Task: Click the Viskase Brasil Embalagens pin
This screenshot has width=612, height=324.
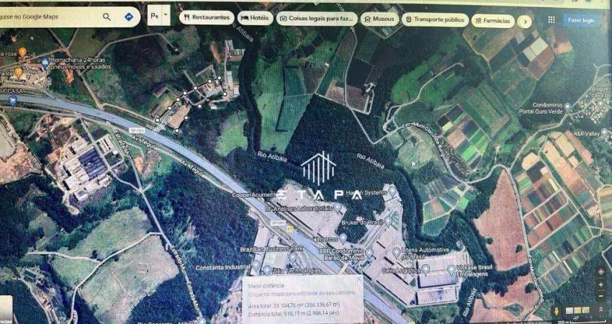Action: (x=451, y=269)
